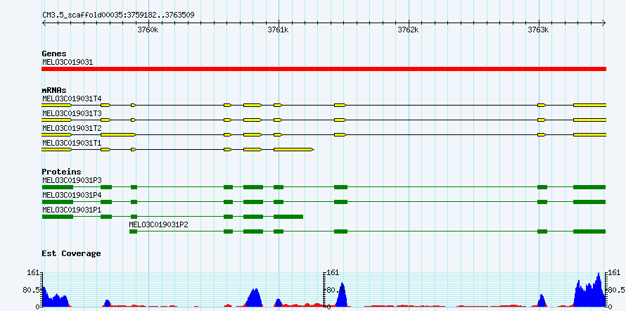Click the 3761k ruler mark
Screen dimensions: 626x311
tap(278, 30)
